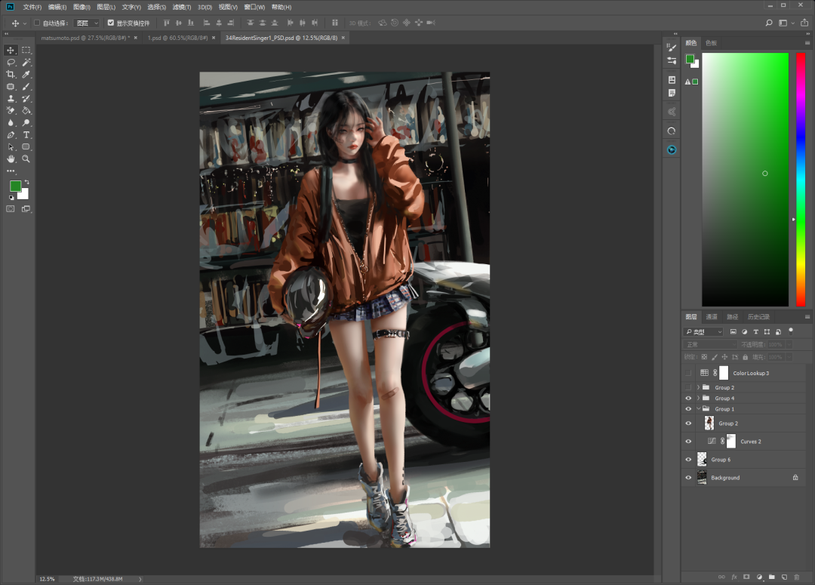Hide the Background layer via eye icon
The width and height of the screenshot is (815, 585).
tap(687, 478)
